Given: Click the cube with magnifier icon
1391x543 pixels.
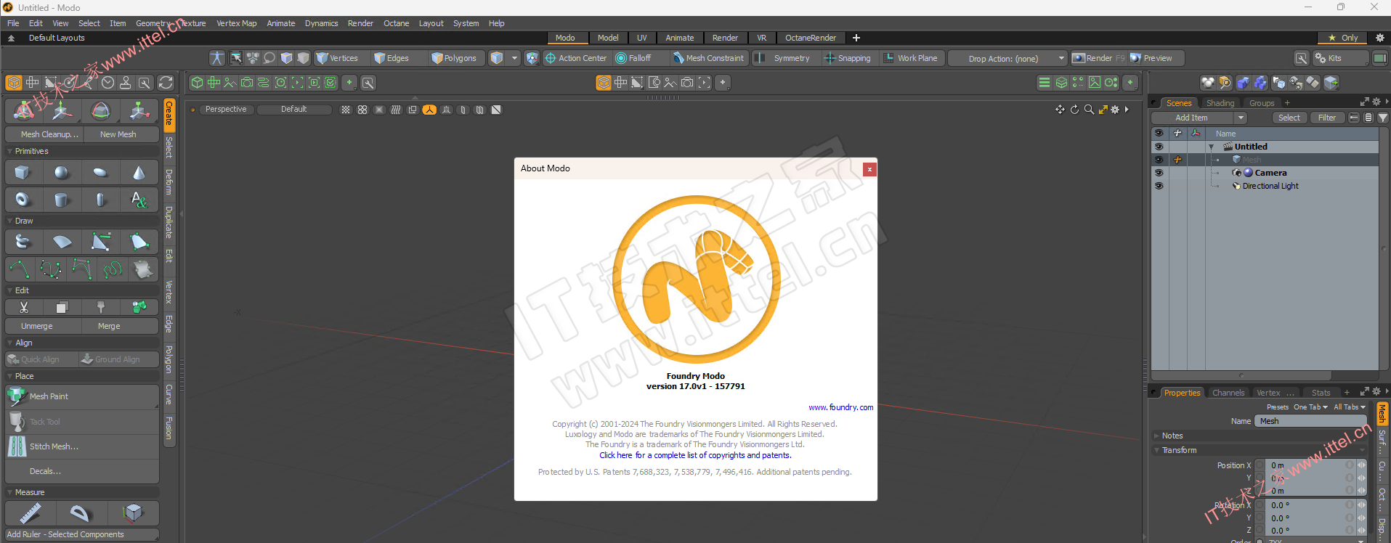Looking at the screenshot, I should click(x=1225, y=83).
